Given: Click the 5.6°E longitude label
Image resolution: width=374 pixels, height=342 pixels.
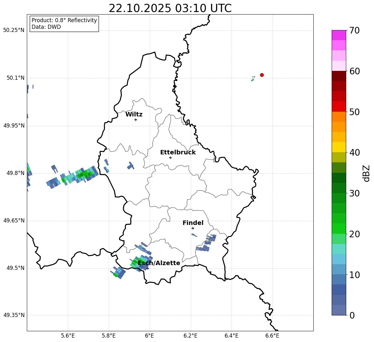Looking at the screenshot, I should [68, 336].
